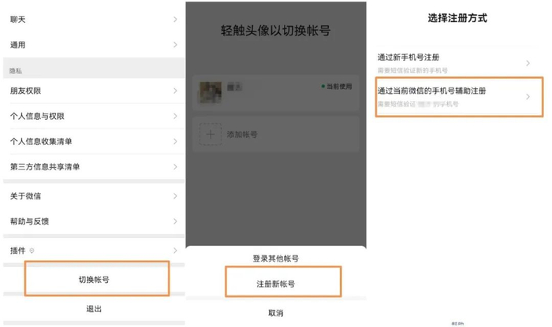552x327 pixels.
Task: Open 帮助与反馈 page
Action: (x=94, y=221)
